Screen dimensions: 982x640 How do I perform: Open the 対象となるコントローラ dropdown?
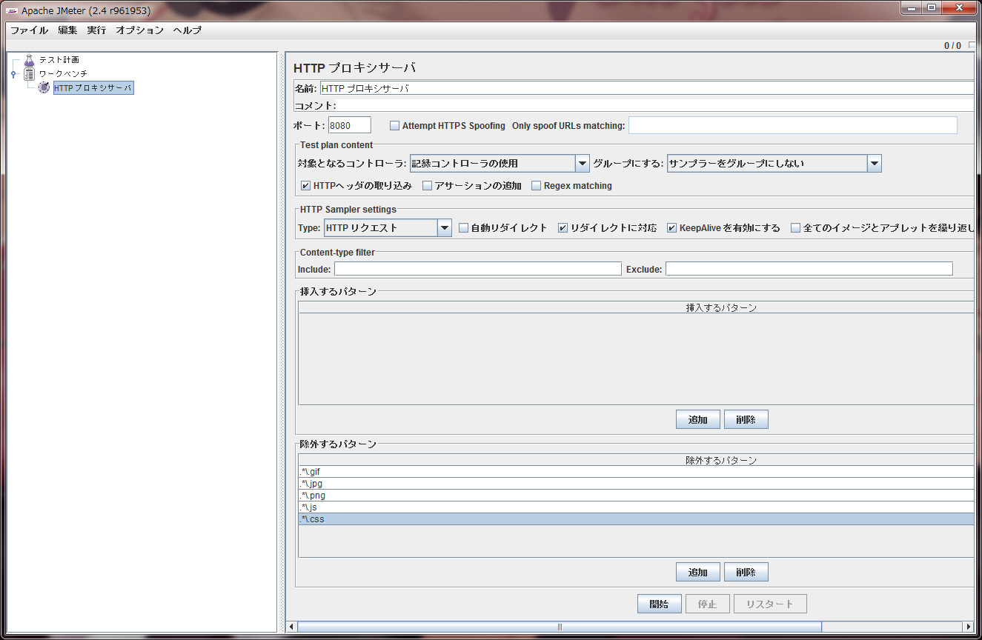pos(500,164)
